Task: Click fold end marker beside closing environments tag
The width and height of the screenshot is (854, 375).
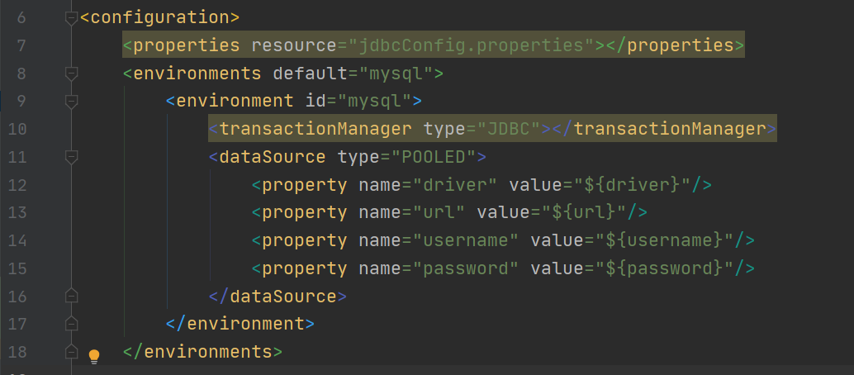Action: pyautogui.click(x=71, y=352)
